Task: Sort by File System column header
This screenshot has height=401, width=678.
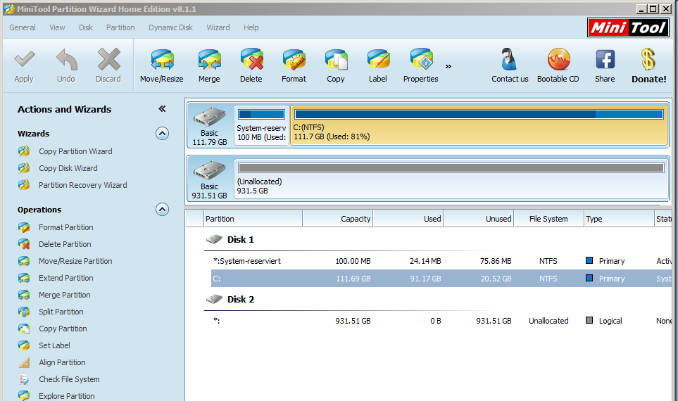Action: coord(548,219)
